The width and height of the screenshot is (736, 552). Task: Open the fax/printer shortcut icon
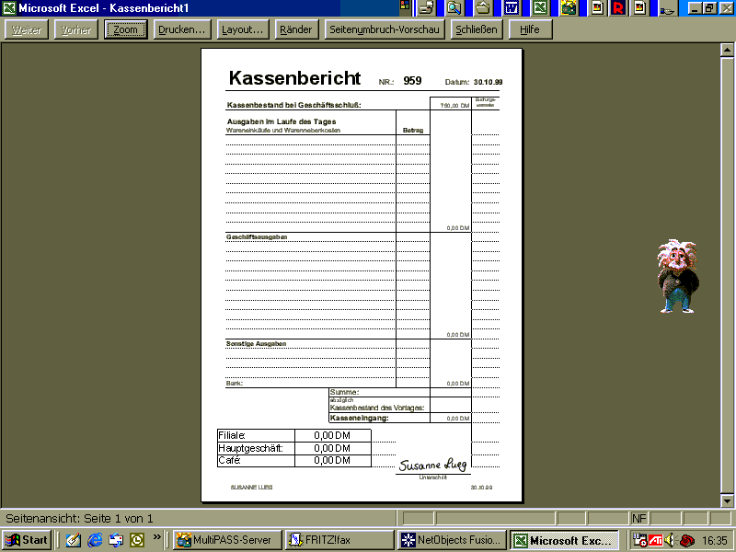(x=427, y=7)
